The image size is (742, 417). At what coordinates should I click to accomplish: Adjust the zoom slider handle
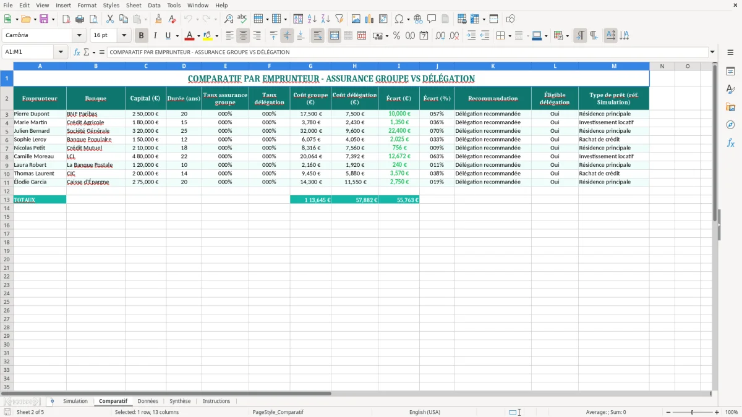[693, 412]
